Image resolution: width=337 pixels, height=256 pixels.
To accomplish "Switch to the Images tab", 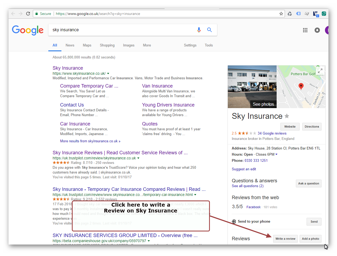I will pyautogui.click(x=129, y=45).
